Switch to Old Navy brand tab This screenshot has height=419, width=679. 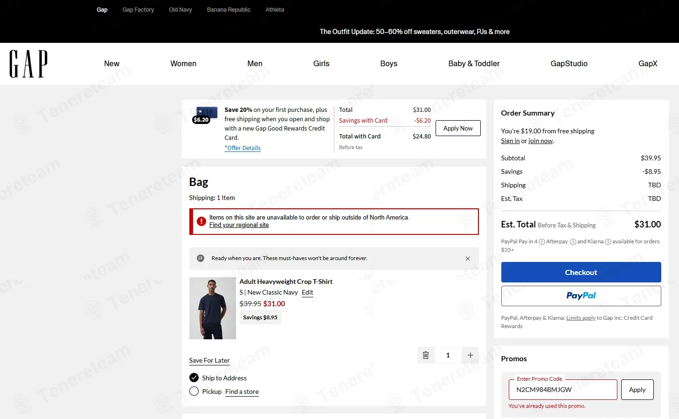click(180, 9)
